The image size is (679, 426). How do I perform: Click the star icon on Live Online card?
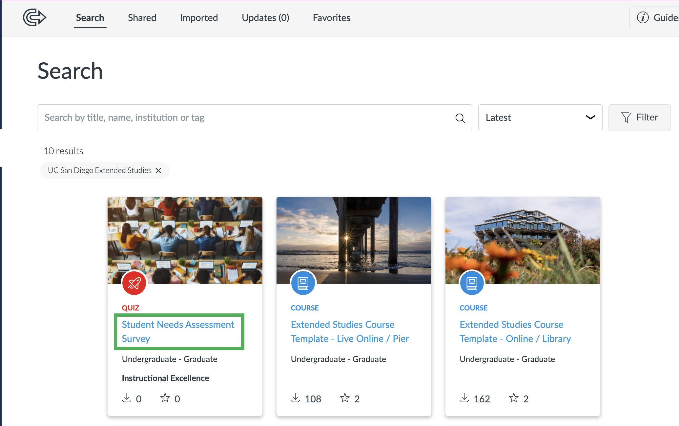tap(345, 398)
